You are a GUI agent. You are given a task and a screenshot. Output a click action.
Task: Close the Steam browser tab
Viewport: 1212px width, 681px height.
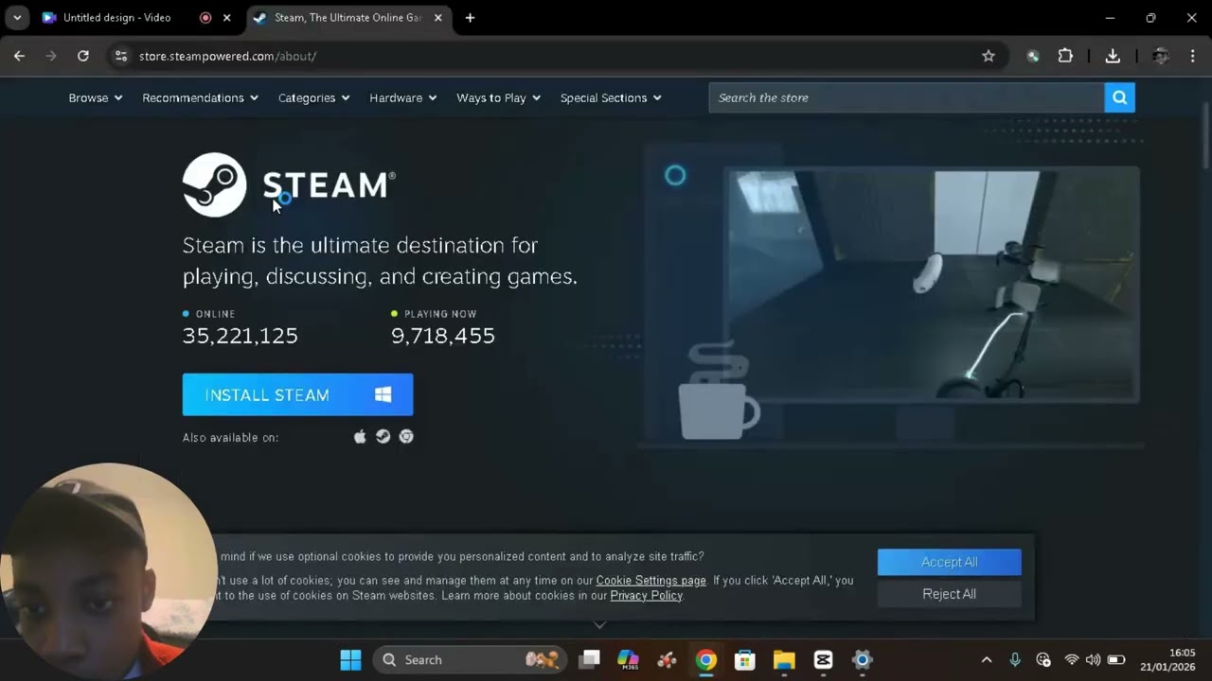coord(437,18)
